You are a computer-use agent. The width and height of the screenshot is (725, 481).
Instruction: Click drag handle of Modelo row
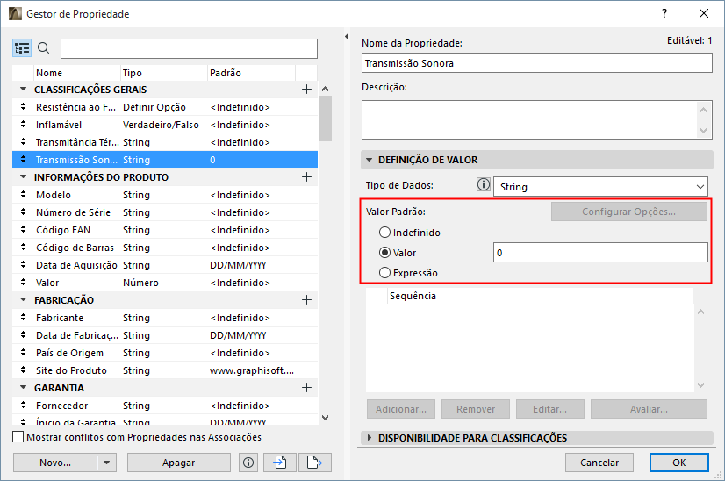pyautogui.click(x=23, y=195)
